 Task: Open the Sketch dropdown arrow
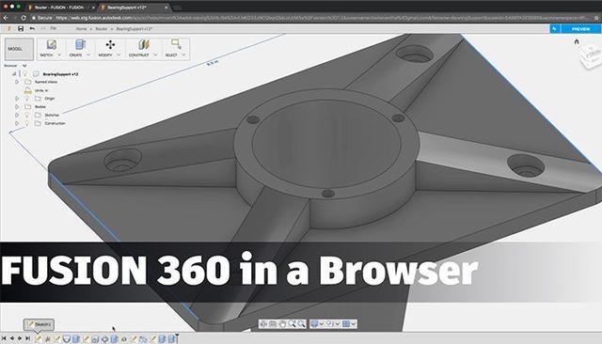(x=59, y=55)
